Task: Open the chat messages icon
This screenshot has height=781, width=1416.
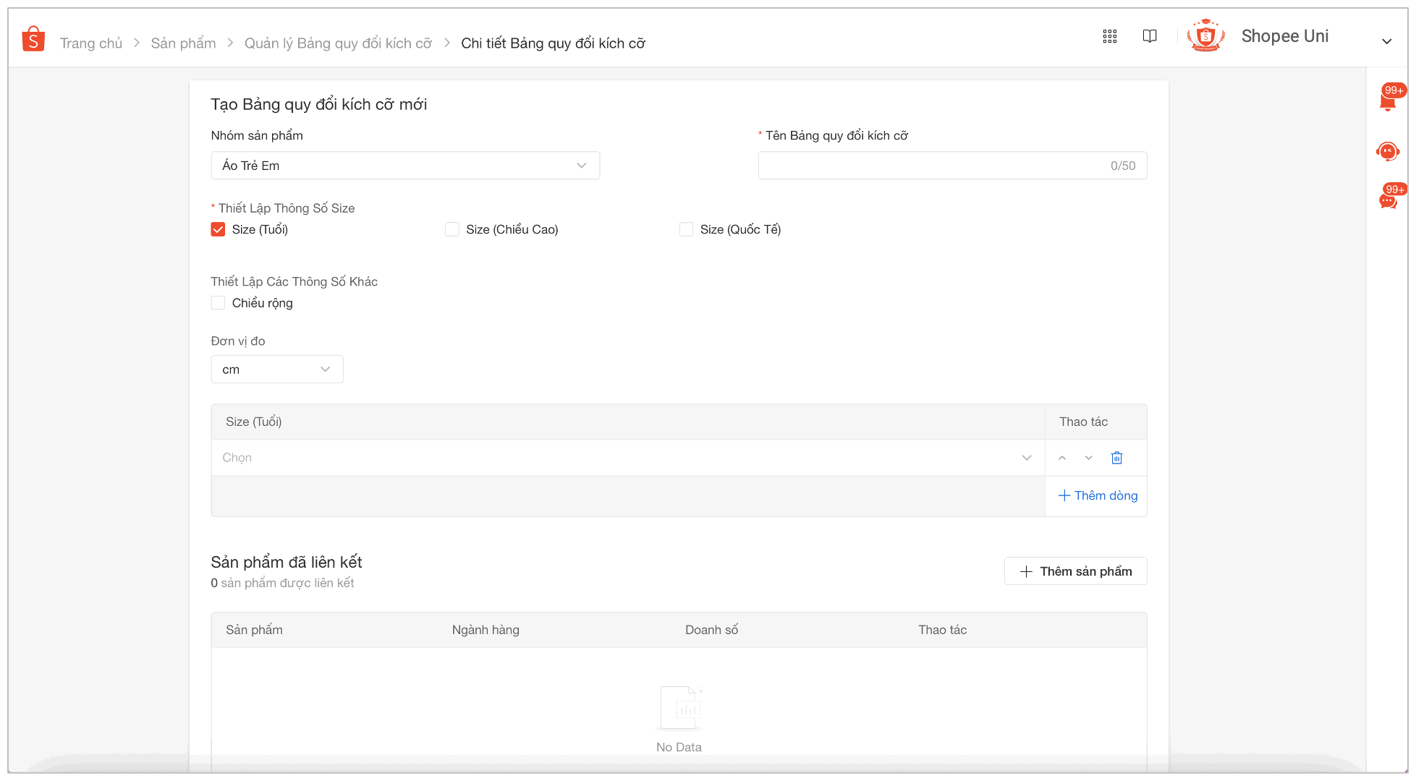Action: click(x=1387, y=200)
